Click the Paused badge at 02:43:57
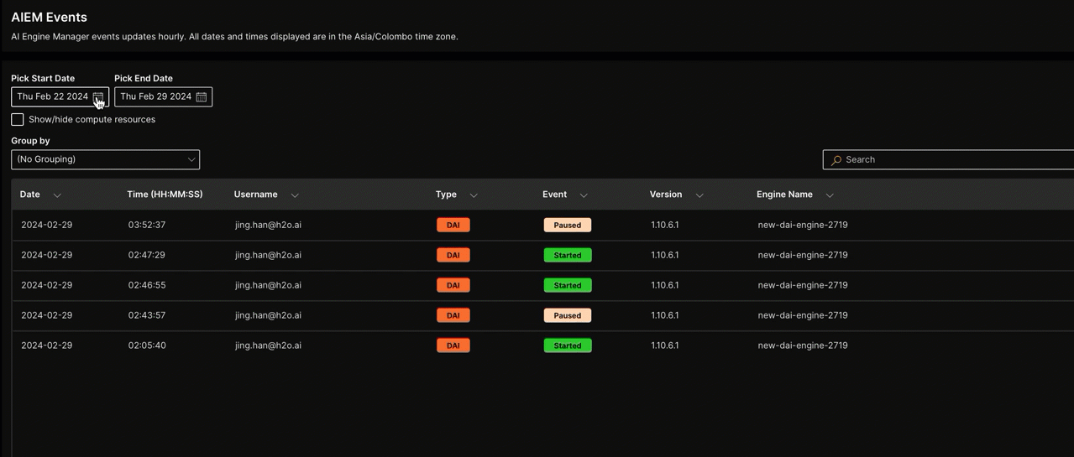Viewport: 1074px width, 457px height. (567, 315)
